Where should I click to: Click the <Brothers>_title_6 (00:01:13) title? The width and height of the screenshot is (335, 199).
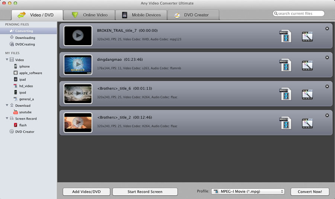coord(125,89)
